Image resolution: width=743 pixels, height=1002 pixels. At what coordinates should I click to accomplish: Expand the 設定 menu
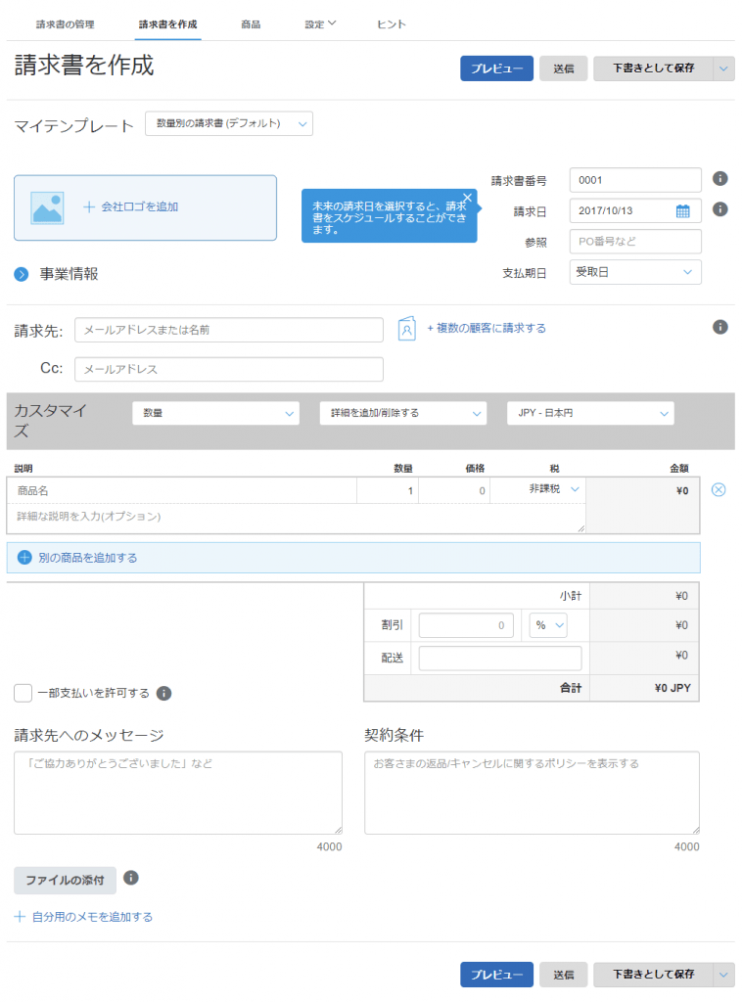[x=320, y=24]
